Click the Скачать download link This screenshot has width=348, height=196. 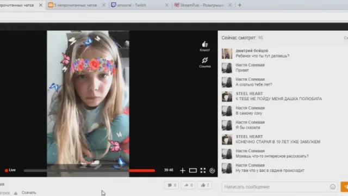(x=29, y=193)
